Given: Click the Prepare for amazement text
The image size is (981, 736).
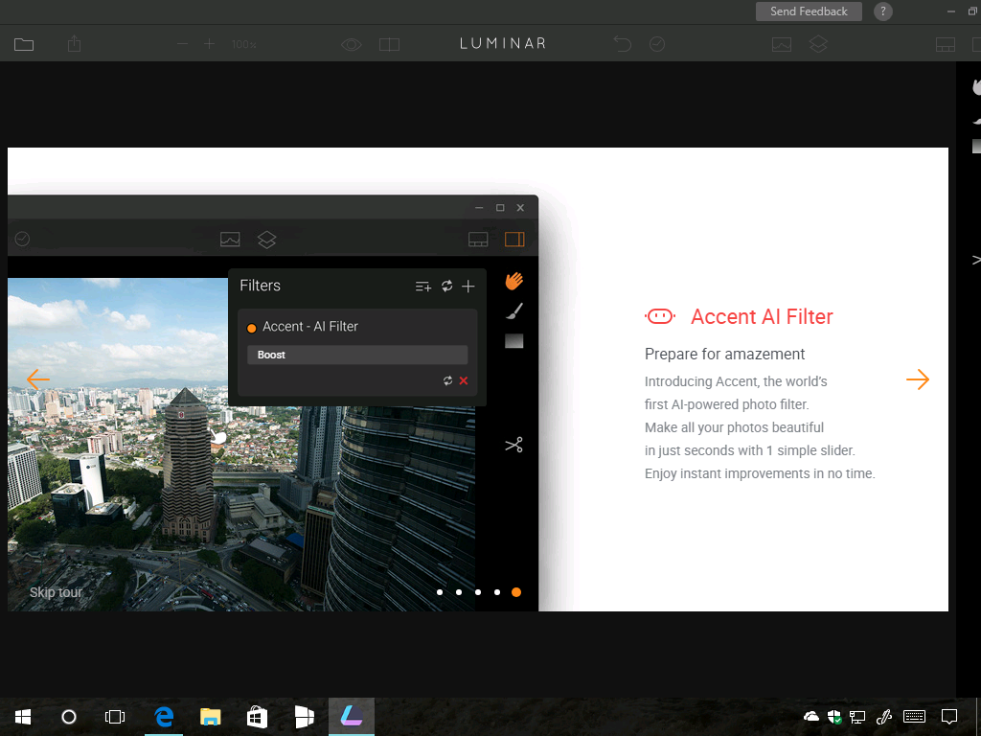Looking at the screenshot, I should tap(724, 355).
